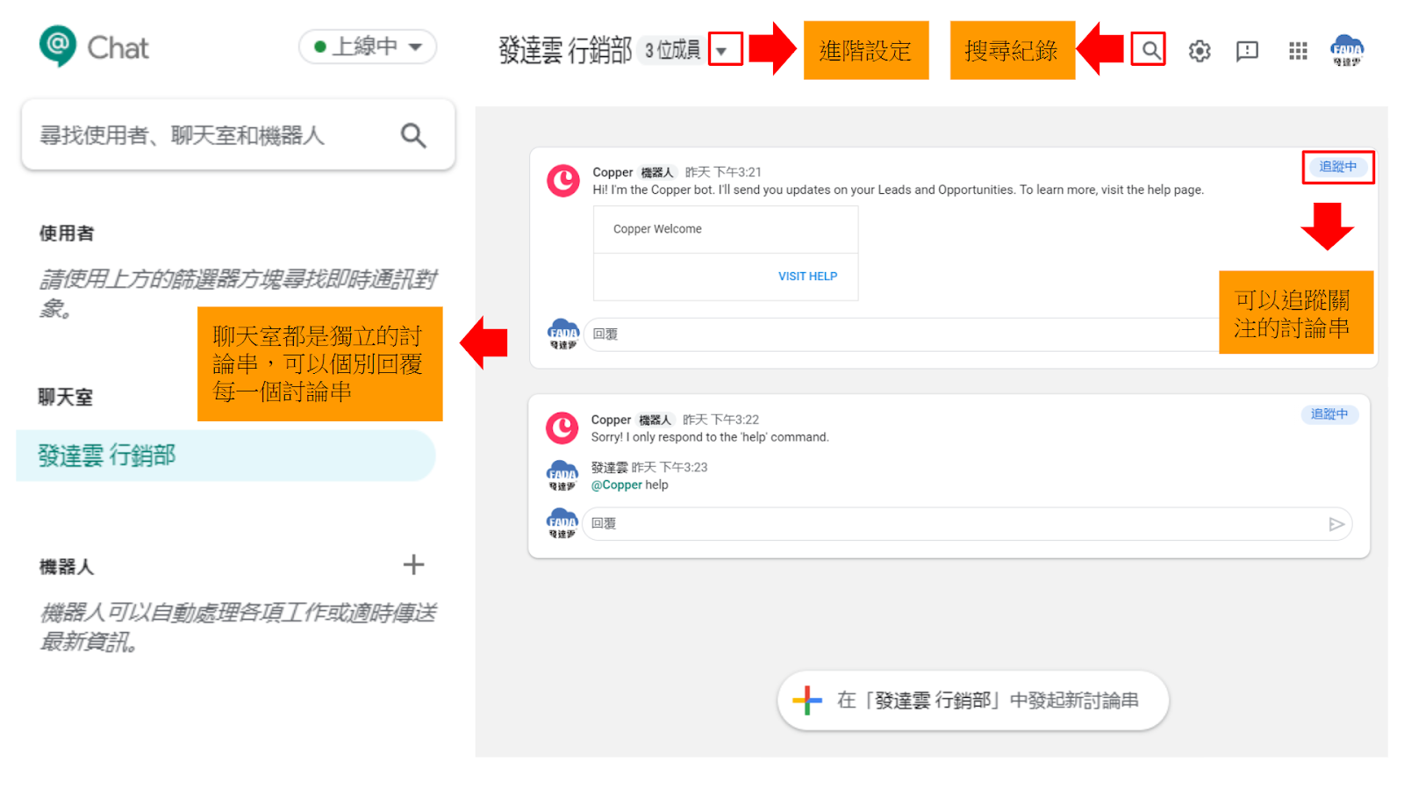Image resolution: width=1404 pixels, height=790 pixels.
Task: Click the 發達雲 avatar beside the @Copper help message
Action: point(562,475)
